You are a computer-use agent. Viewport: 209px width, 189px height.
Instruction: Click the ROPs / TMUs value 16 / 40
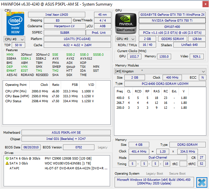pyautogui.click(x=147, y=45)
